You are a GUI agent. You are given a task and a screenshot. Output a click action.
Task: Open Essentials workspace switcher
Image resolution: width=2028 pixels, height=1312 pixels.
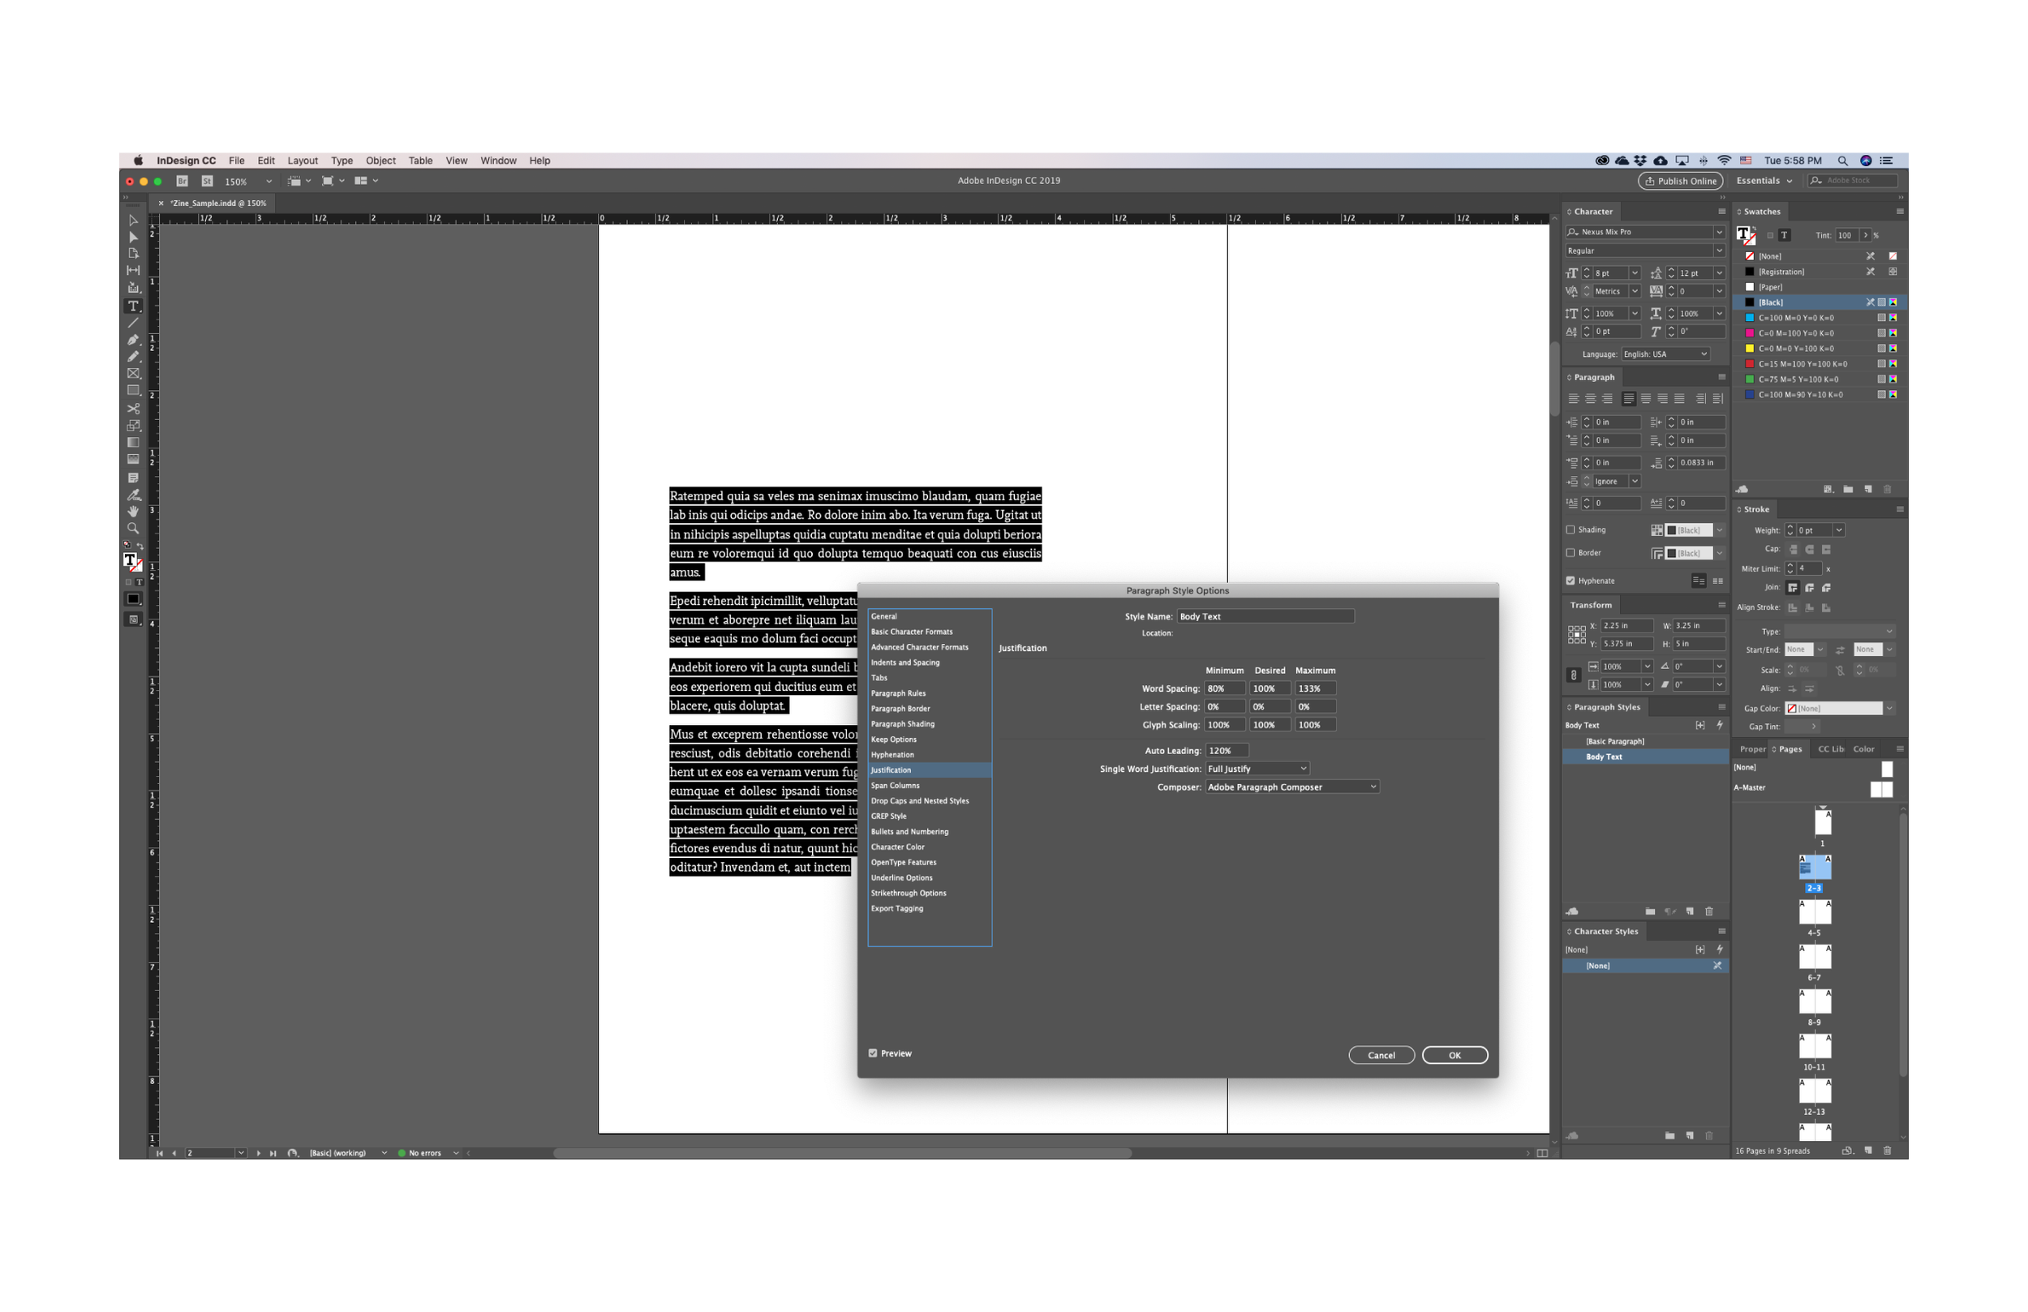[x=1764, y=181]
